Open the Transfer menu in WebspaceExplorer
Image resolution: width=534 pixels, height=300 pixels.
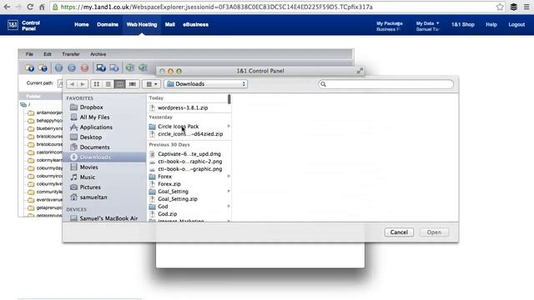point(71,54)
